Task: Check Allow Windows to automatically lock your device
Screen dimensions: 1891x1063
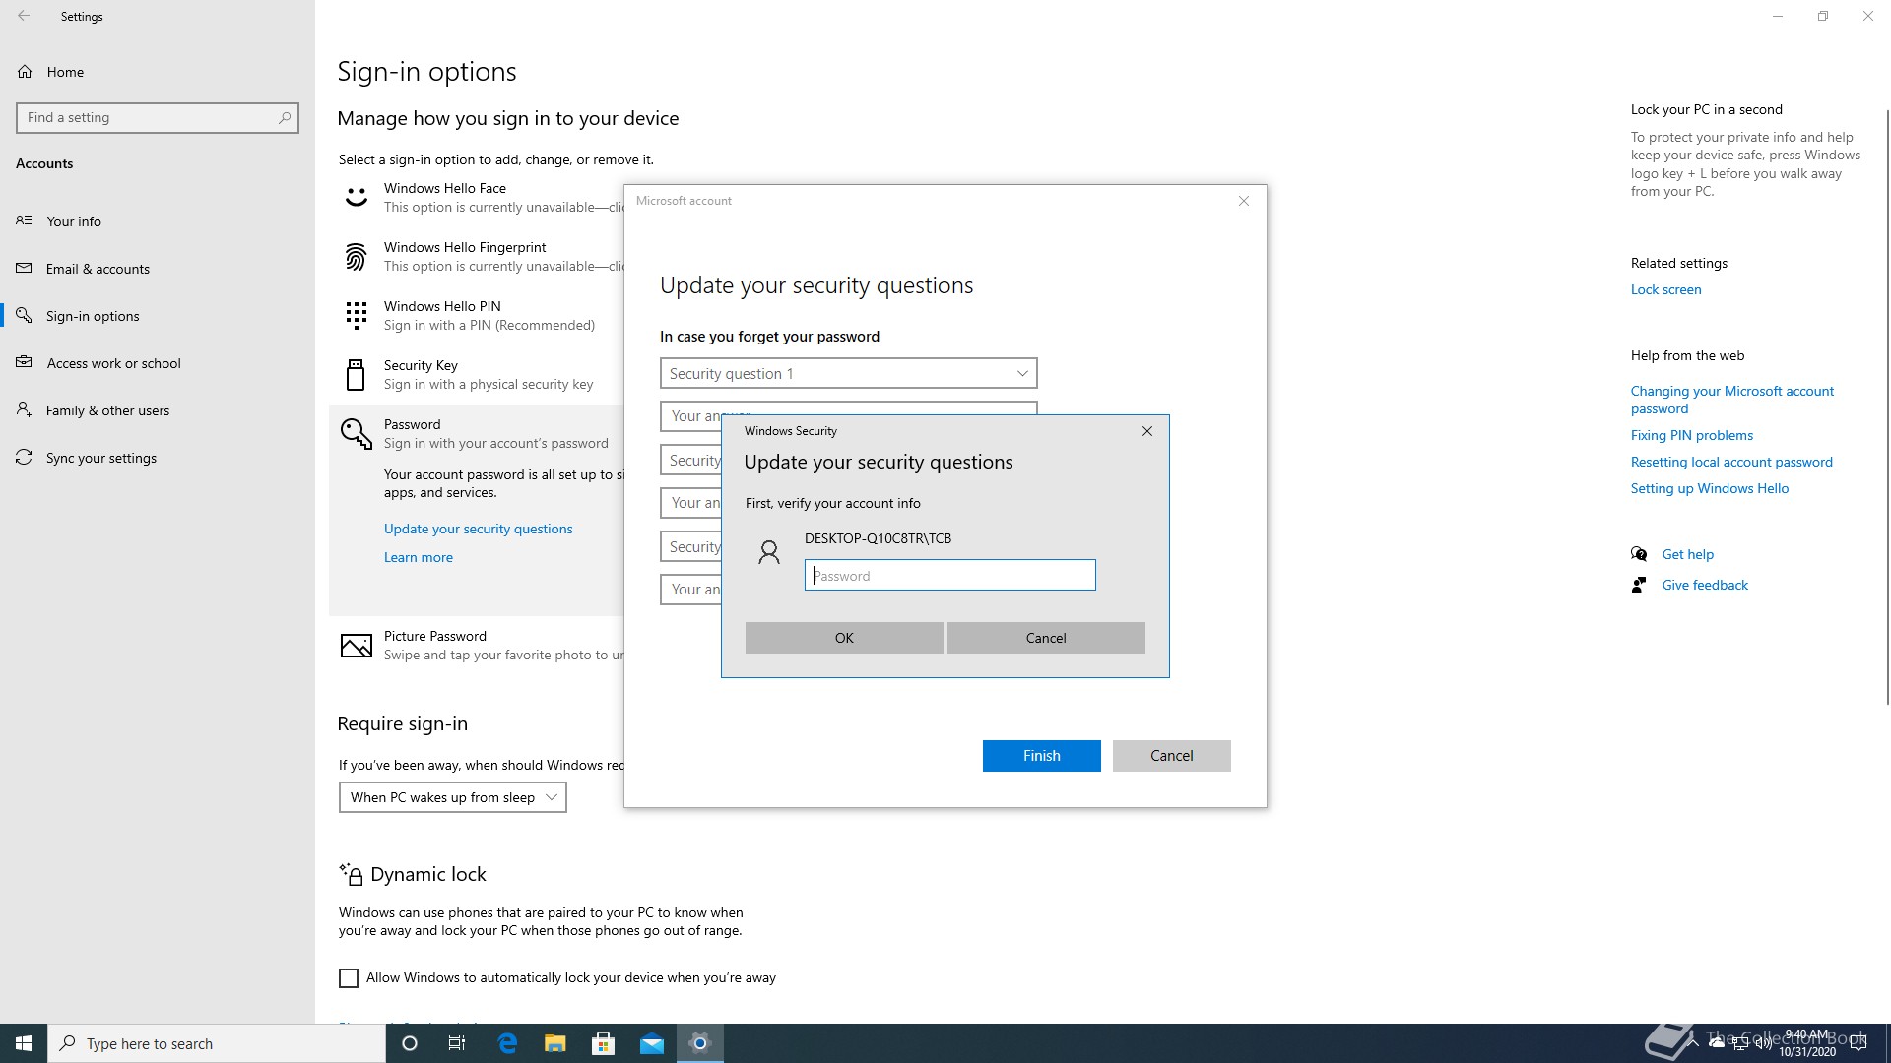Action: point(349,978)
